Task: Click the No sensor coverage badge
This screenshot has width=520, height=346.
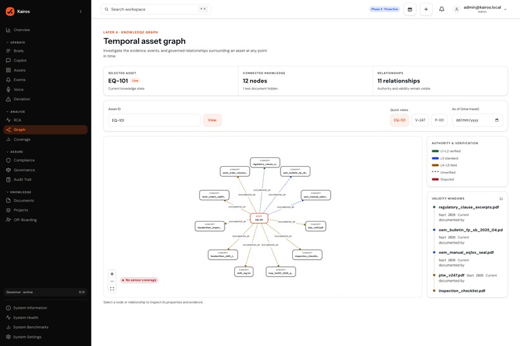Action: pos(139,280)
